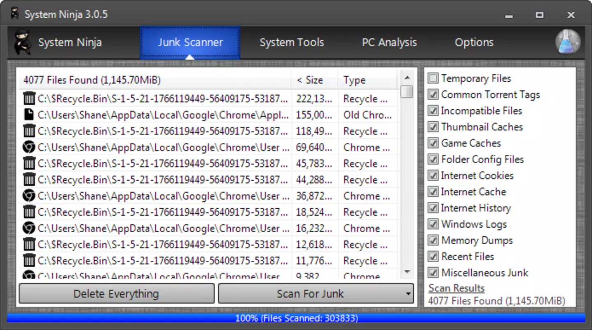Click the ninja app icon in the title bar
The image size is (592, 330).
[x=14, y=13]
